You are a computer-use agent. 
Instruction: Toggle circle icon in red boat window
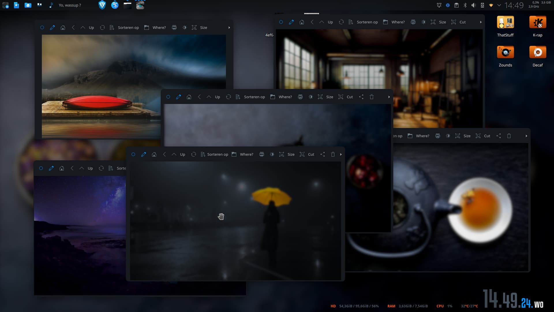pyautogui.click(x=42, y=28)
